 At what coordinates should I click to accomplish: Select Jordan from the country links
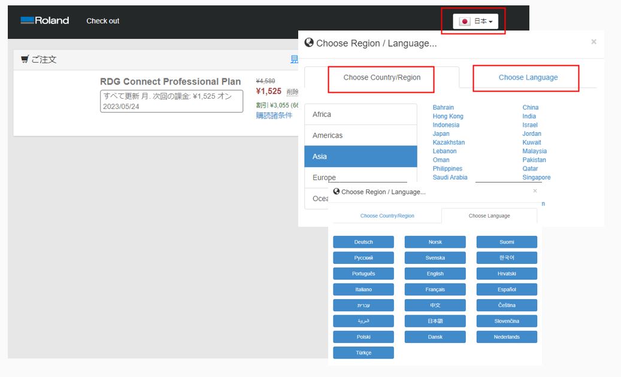tap(532, 133)
